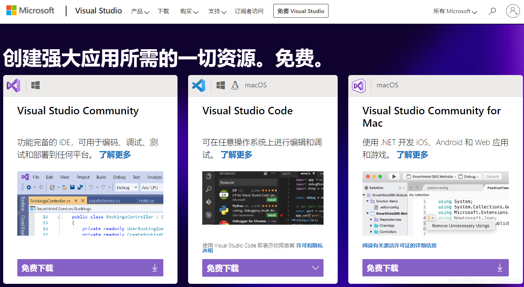This screenshot has width=524, height=287.
Task: Click the Linux penguin icon
Action: [x=235, y=85]
